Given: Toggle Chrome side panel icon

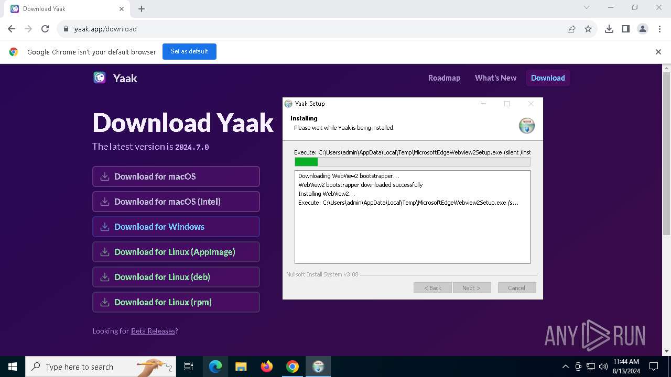Looking at the screenshot, I should 626,29.
